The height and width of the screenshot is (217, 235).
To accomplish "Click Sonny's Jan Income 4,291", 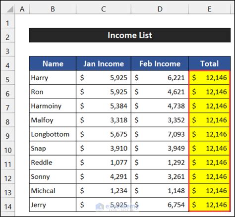I will [104, 176].
